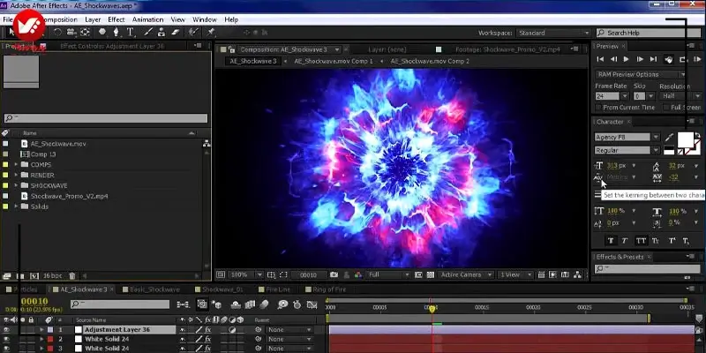Click the Brainstorm icon in the timeline
This screenshot has width=706, height=353.
tap(282, 304)
